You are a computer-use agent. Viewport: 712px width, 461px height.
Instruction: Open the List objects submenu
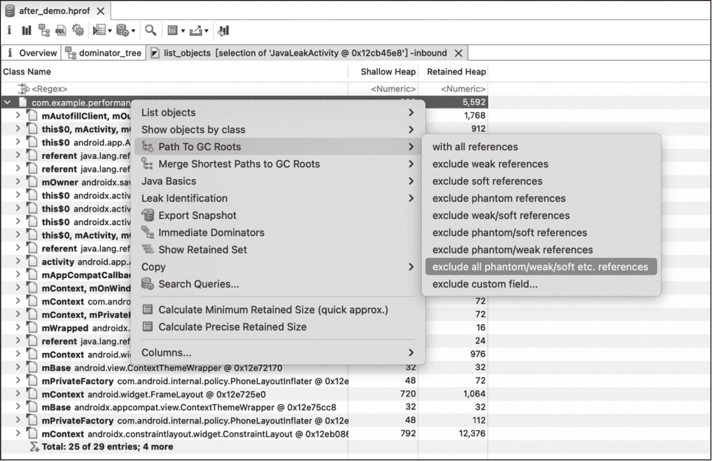(x=278, y=112)
